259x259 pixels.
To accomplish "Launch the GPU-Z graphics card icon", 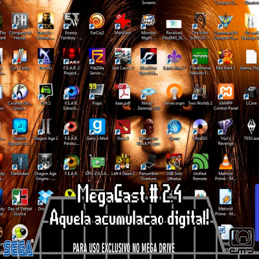I will [97, 162].
